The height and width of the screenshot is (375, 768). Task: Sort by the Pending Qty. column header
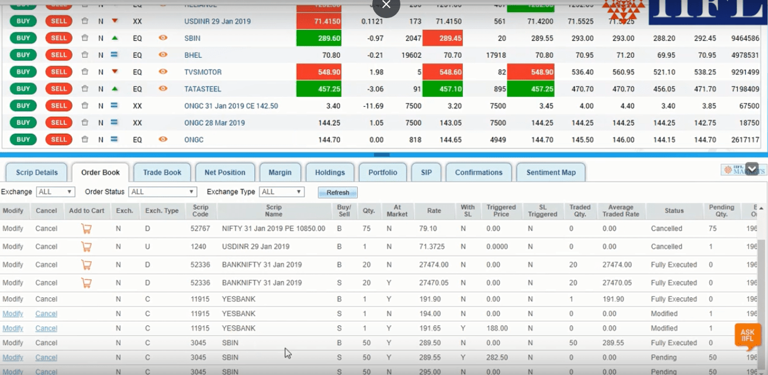[x=721, y=211]
